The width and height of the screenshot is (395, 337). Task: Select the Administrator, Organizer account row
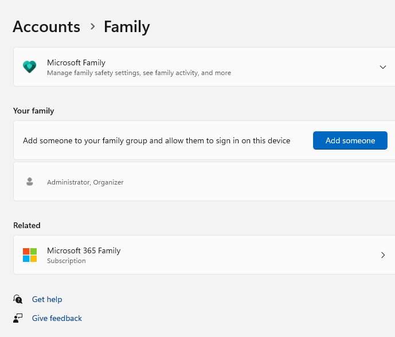coord(85,182)
